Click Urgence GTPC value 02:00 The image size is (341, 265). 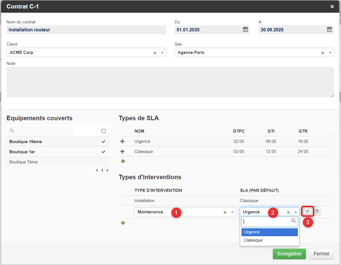point(239,141)
